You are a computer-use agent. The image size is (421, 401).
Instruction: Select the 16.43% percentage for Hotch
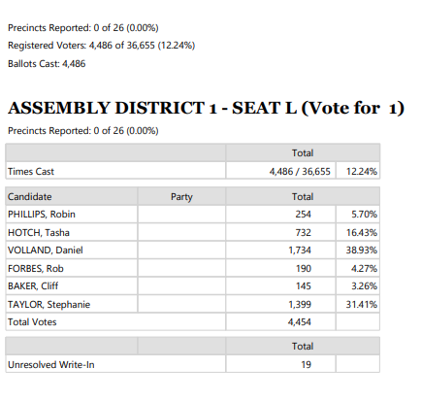[362, 232]
